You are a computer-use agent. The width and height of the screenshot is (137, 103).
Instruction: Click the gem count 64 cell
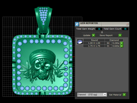108,43
